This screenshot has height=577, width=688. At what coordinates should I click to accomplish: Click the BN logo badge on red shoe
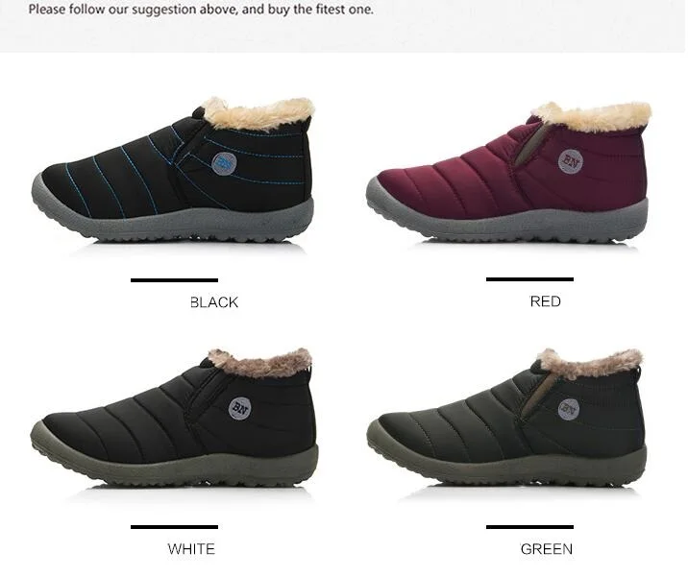coord(571,161)
